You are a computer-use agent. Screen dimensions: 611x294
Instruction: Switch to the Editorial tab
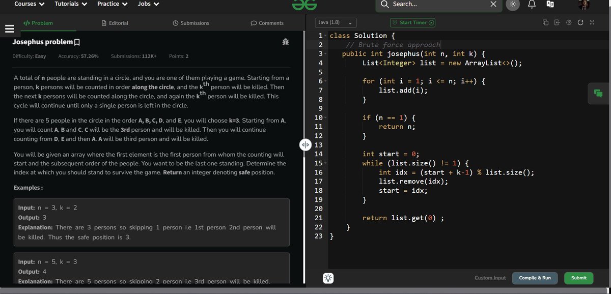pyautogui.click(x=115, y=23)
